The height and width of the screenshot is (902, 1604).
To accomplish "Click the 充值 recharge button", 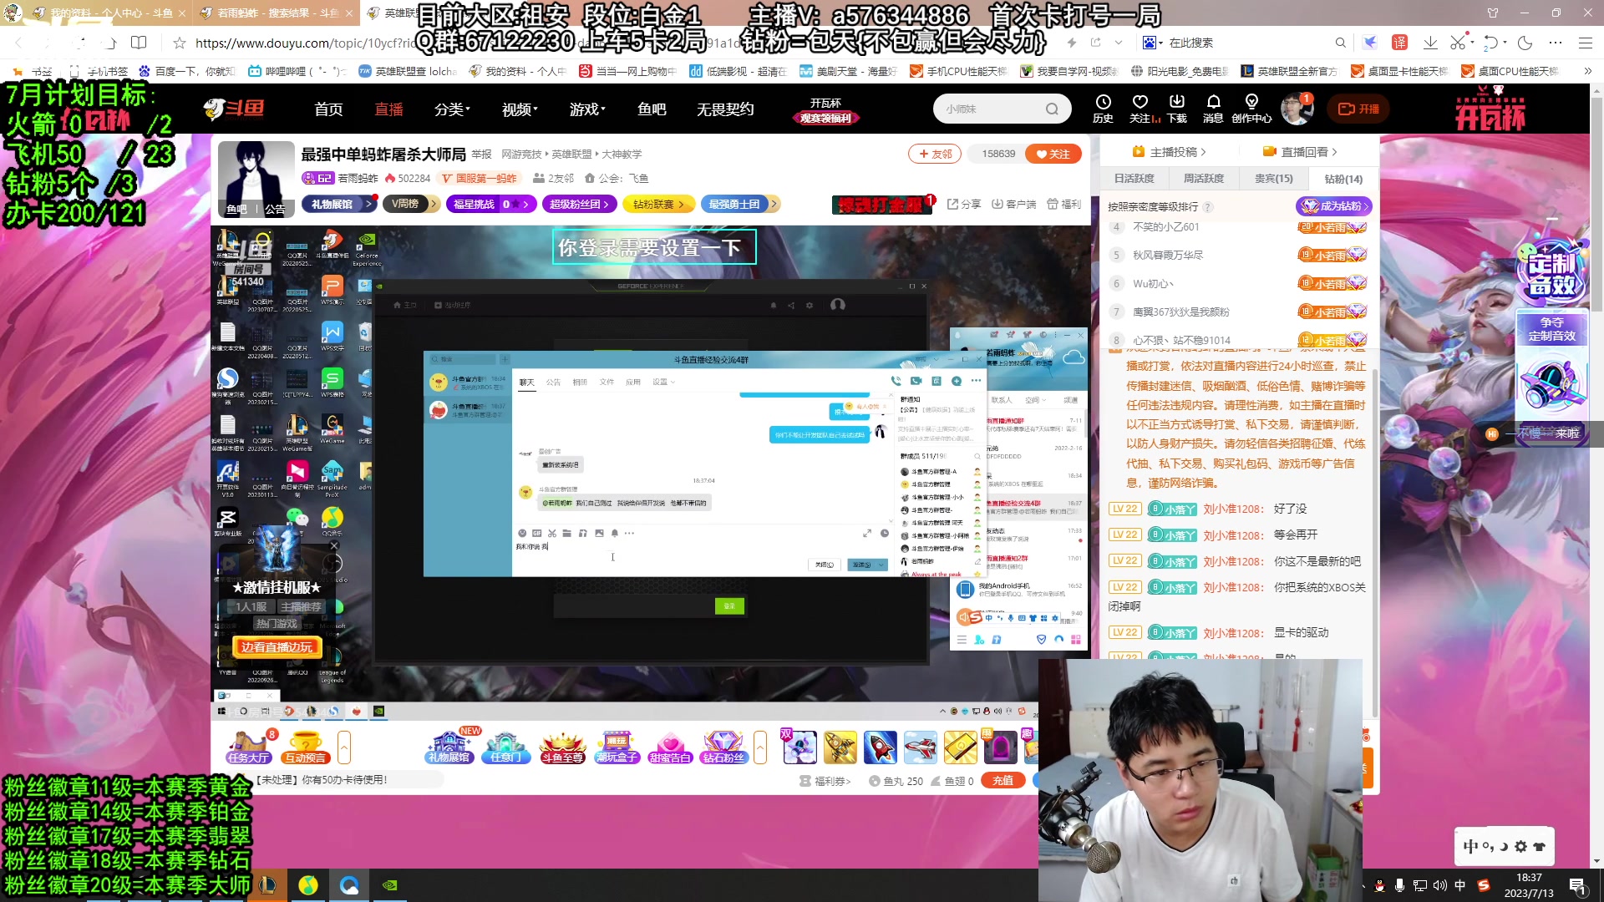I will [1002, 780].
